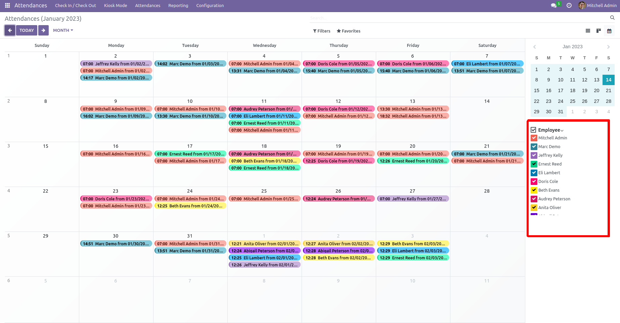Screen dimensions: 620x323
Task: Open Mitchell Admin user avatar
Action: [x=582, y=5]
